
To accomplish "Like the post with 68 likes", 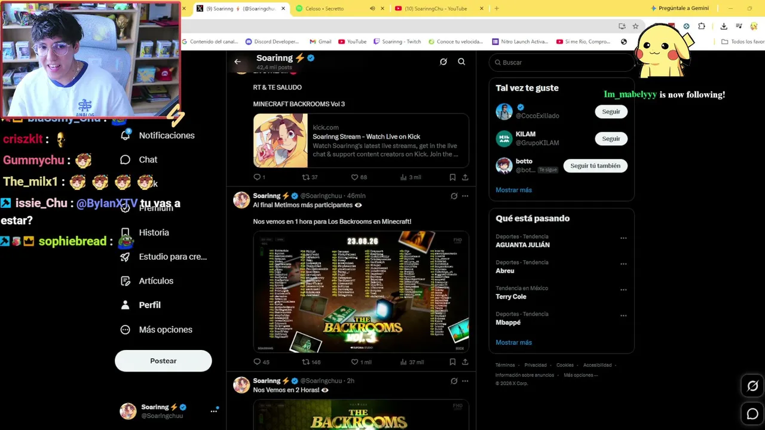I will pos(359,177).
